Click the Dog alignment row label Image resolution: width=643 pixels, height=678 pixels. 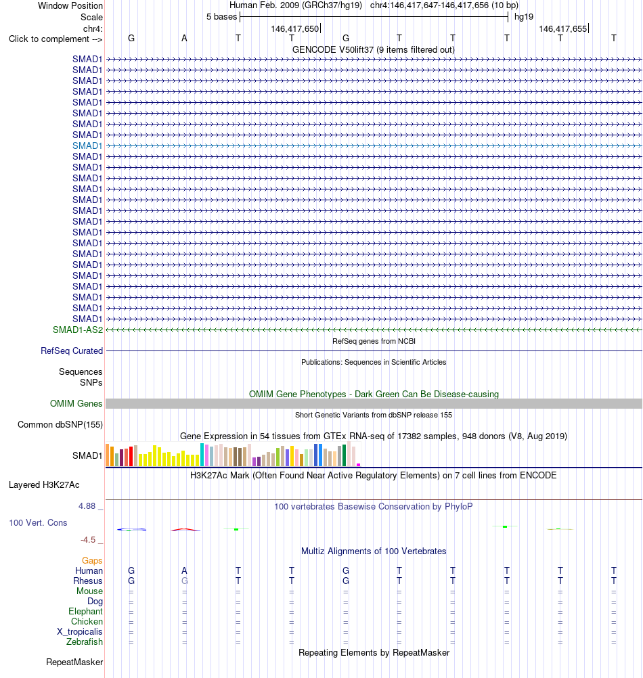click(95, 602)
